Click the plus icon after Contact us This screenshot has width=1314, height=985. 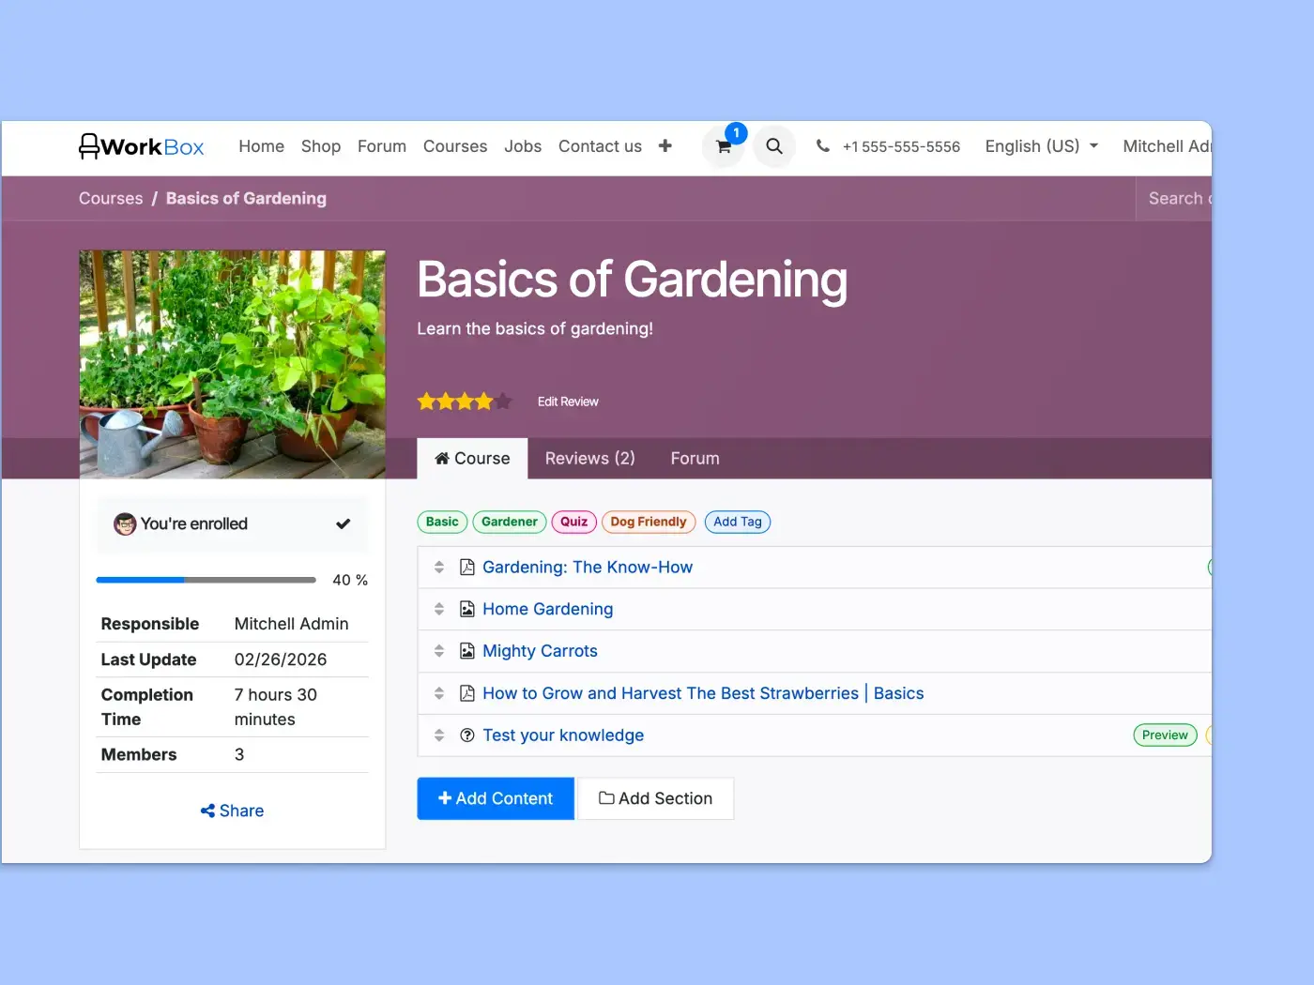coord(665,146)
